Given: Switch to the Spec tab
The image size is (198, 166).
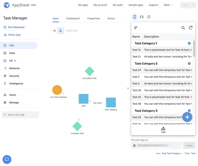Looking at the screenshot, I should [56, 19].
